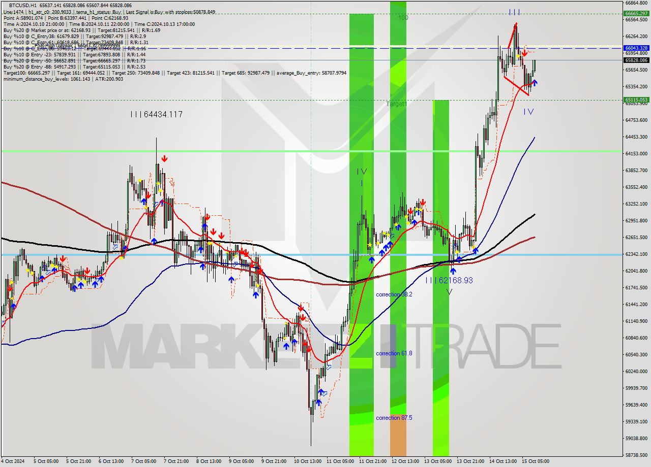Click the blue buy arrow above 62168.93 label
651x467 pixels.
pyautogui.click(x=453, y=271)
